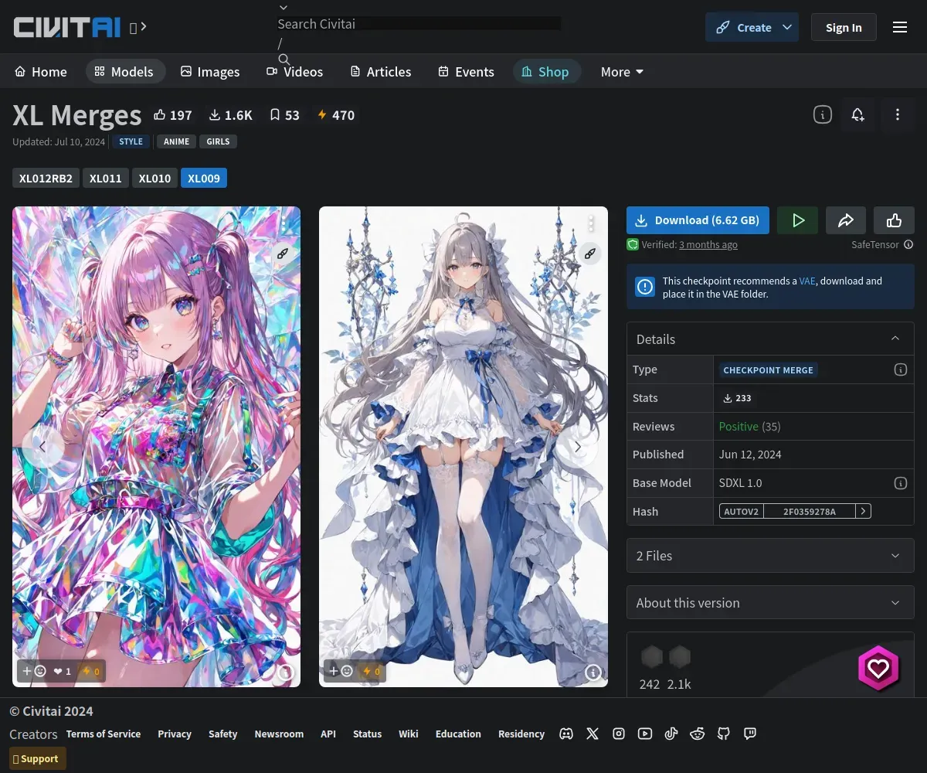Click the Sign In button
The image size is (927, 773).
click(844, 27)
